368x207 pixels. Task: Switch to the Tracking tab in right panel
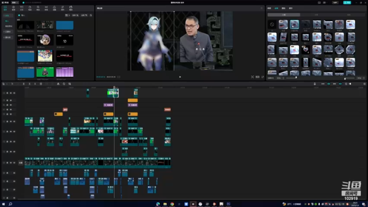point(283,8)
